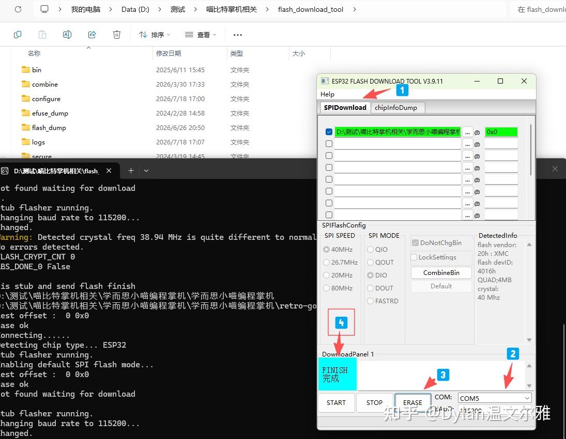The image size is (566, 439).
Task: Open the terminal new-tab dropdown chevron
Action: [146, 171]
